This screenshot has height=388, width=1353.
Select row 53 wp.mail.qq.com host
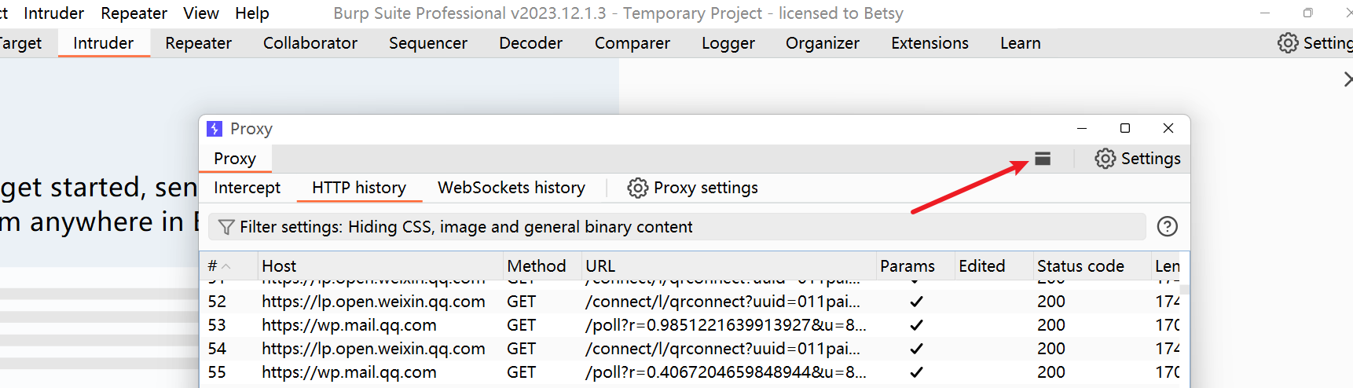point(349,325)
